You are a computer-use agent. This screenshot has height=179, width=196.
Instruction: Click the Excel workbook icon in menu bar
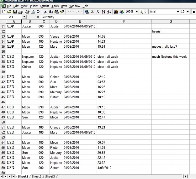point(3,6)
